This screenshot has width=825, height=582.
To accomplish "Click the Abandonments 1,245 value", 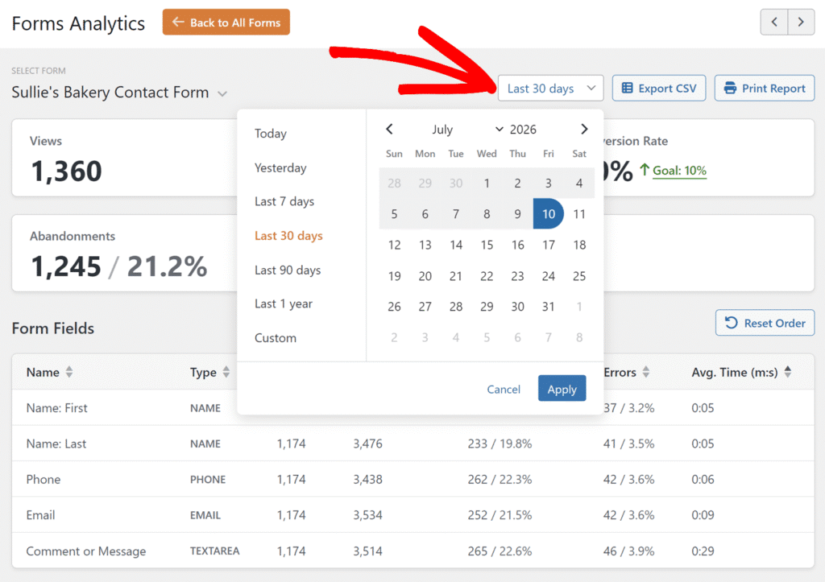I will (x=65, y=266).
